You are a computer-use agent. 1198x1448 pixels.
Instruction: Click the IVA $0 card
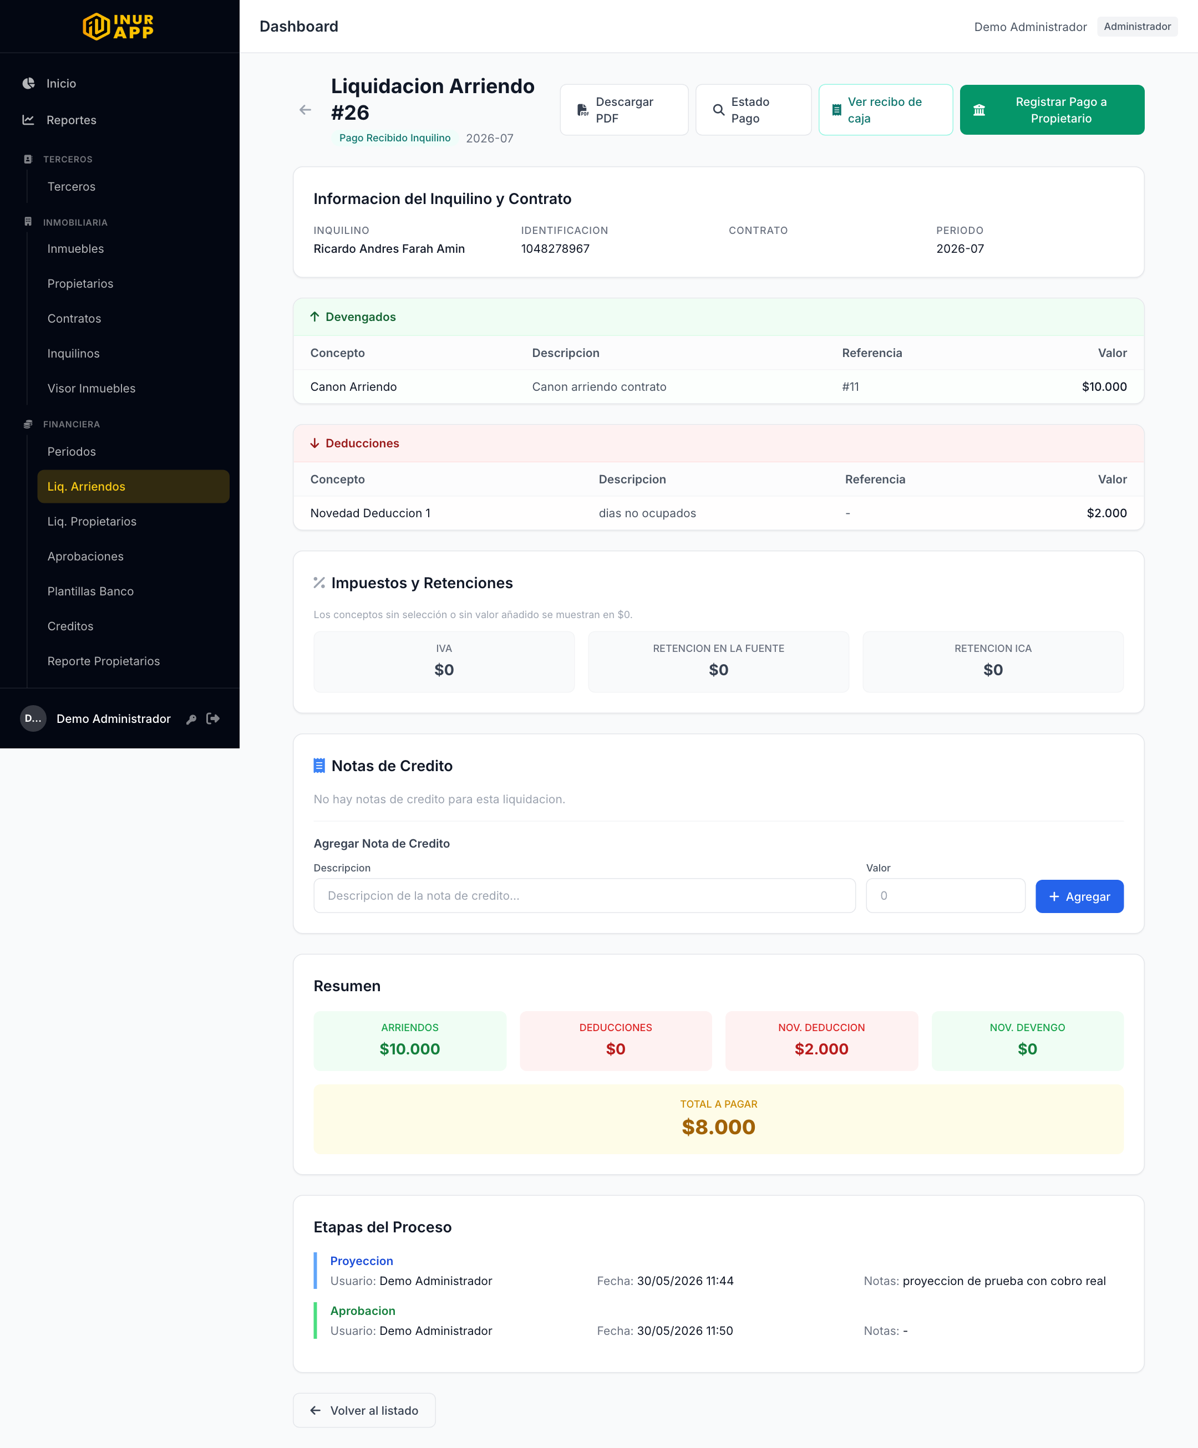point(444,662)
